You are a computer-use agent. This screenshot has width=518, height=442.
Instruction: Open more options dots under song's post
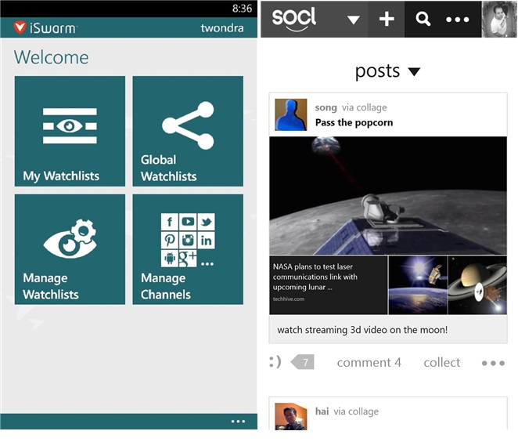point(493,364)
